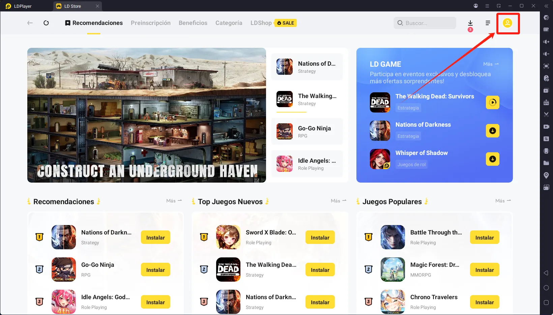
Task: Install Go-Go Ninja from Recomendaciones
Action: click(x=155, y=270)
